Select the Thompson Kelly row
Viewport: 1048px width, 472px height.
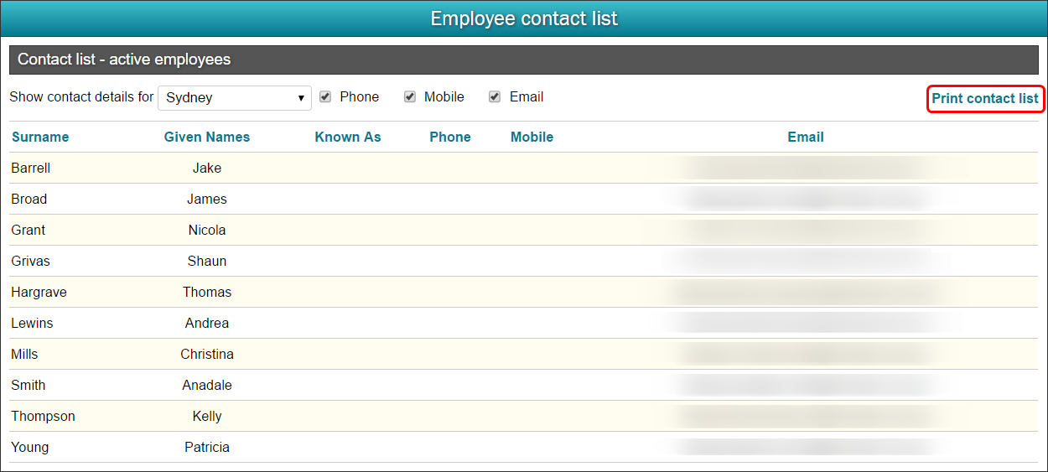point(524,416)
